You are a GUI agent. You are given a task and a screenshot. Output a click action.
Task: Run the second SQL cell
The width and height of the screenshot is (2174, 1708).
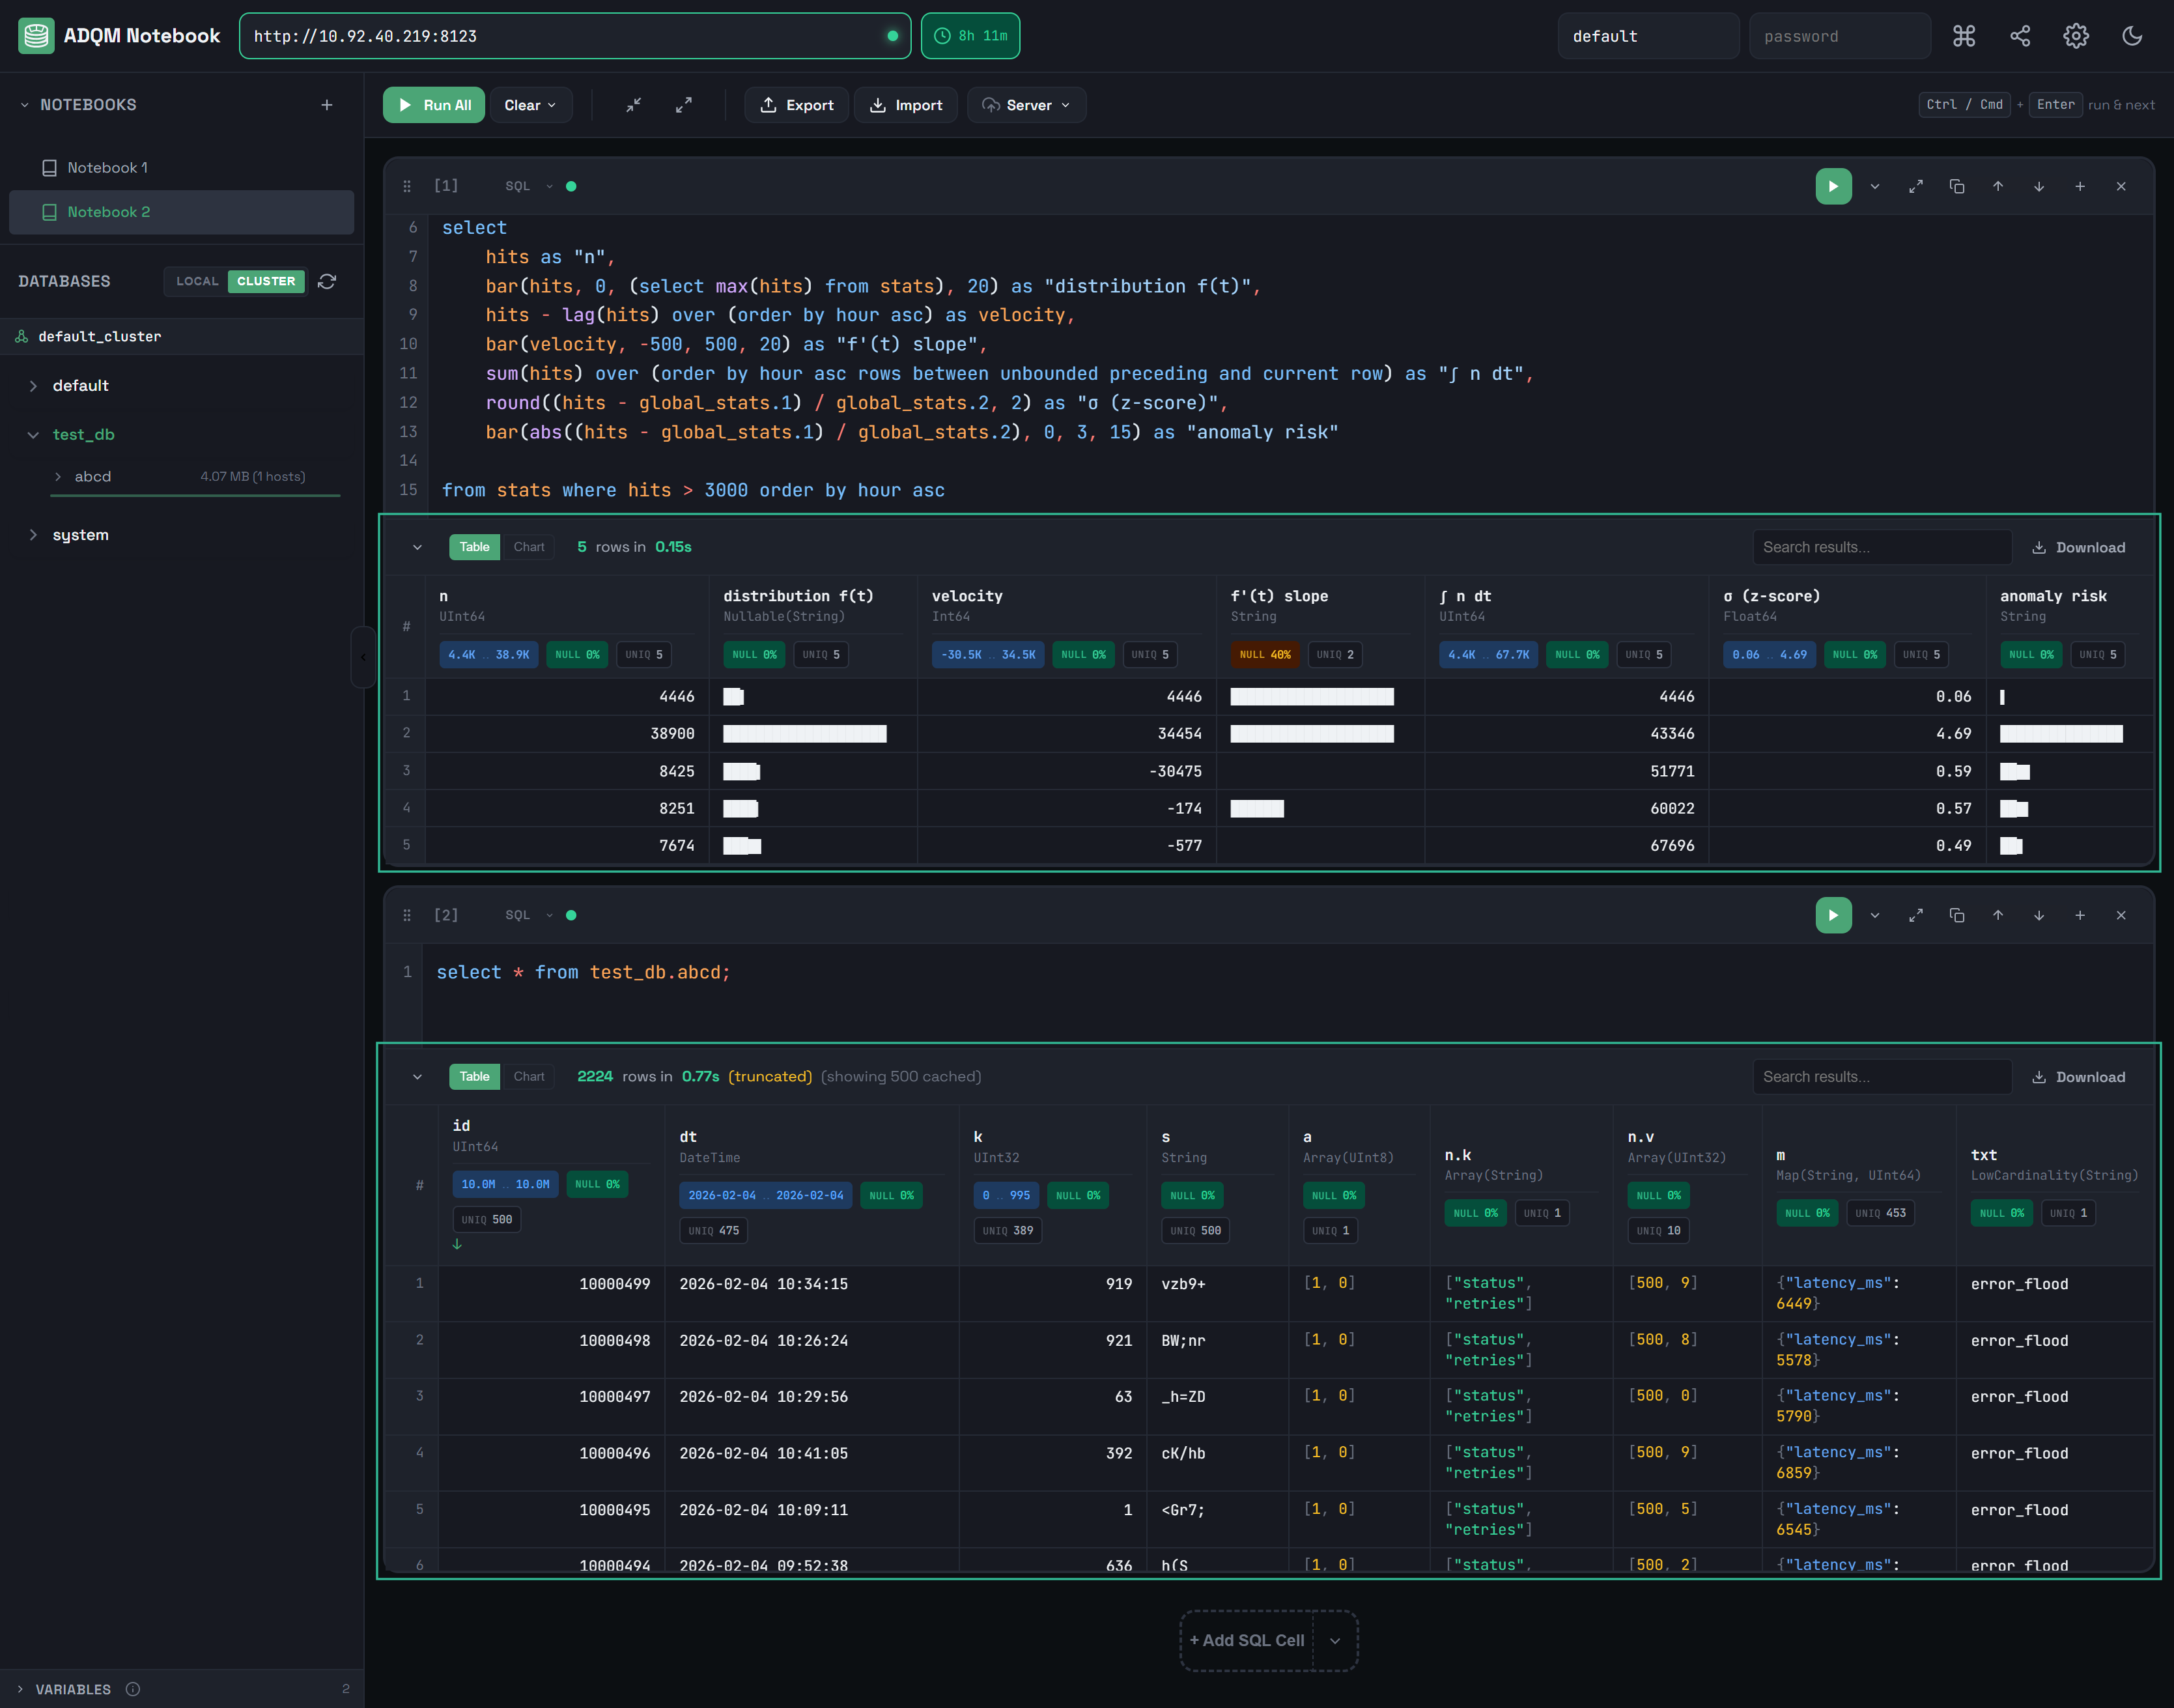[1833, 915]
